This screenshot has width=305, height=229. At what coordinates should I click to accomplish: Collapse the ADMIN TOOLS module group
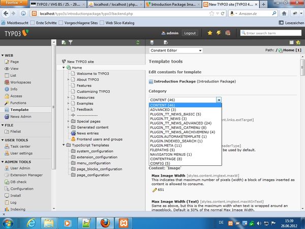pos(3,162)
